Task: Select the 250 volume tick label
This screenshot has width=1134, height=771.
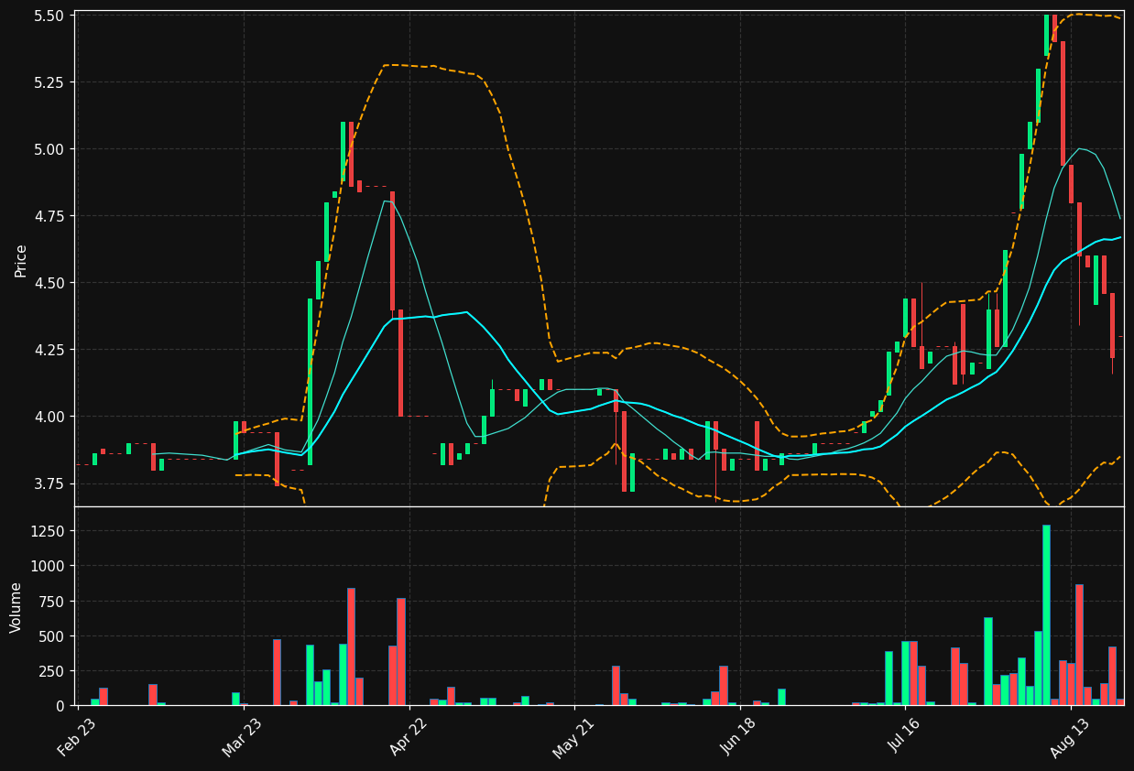Action: click(50, 670)
